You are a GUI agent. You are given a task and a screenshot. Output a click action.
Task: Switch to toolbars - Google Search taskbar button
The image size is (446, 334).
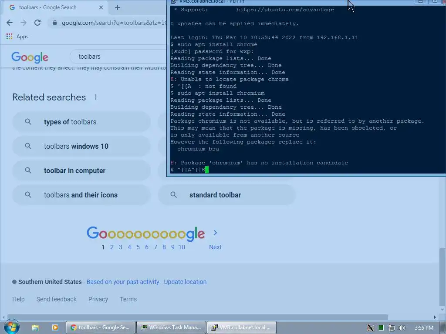(x=101, y=327)
